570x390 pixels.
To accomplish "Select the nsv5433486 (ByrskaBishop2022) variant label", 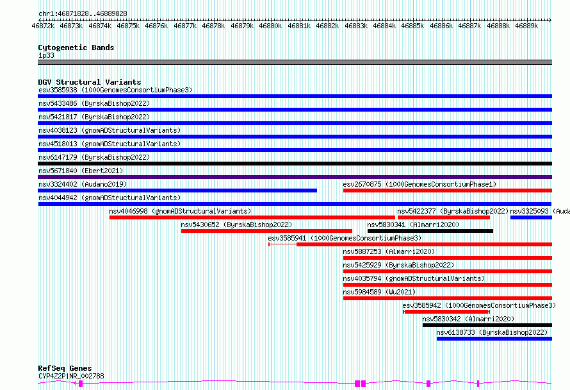I will tap(94, 103).
